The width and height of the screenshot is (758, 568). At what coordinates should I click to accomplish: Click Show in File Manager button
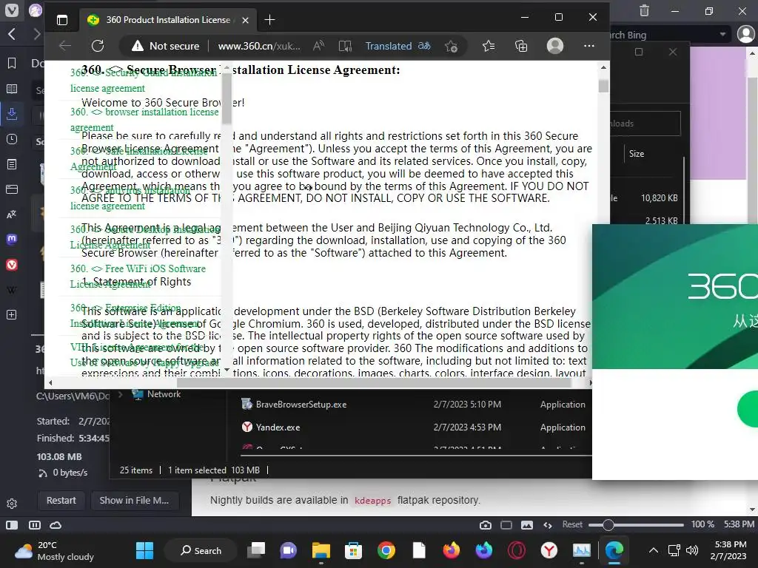[x=135, y=501]
